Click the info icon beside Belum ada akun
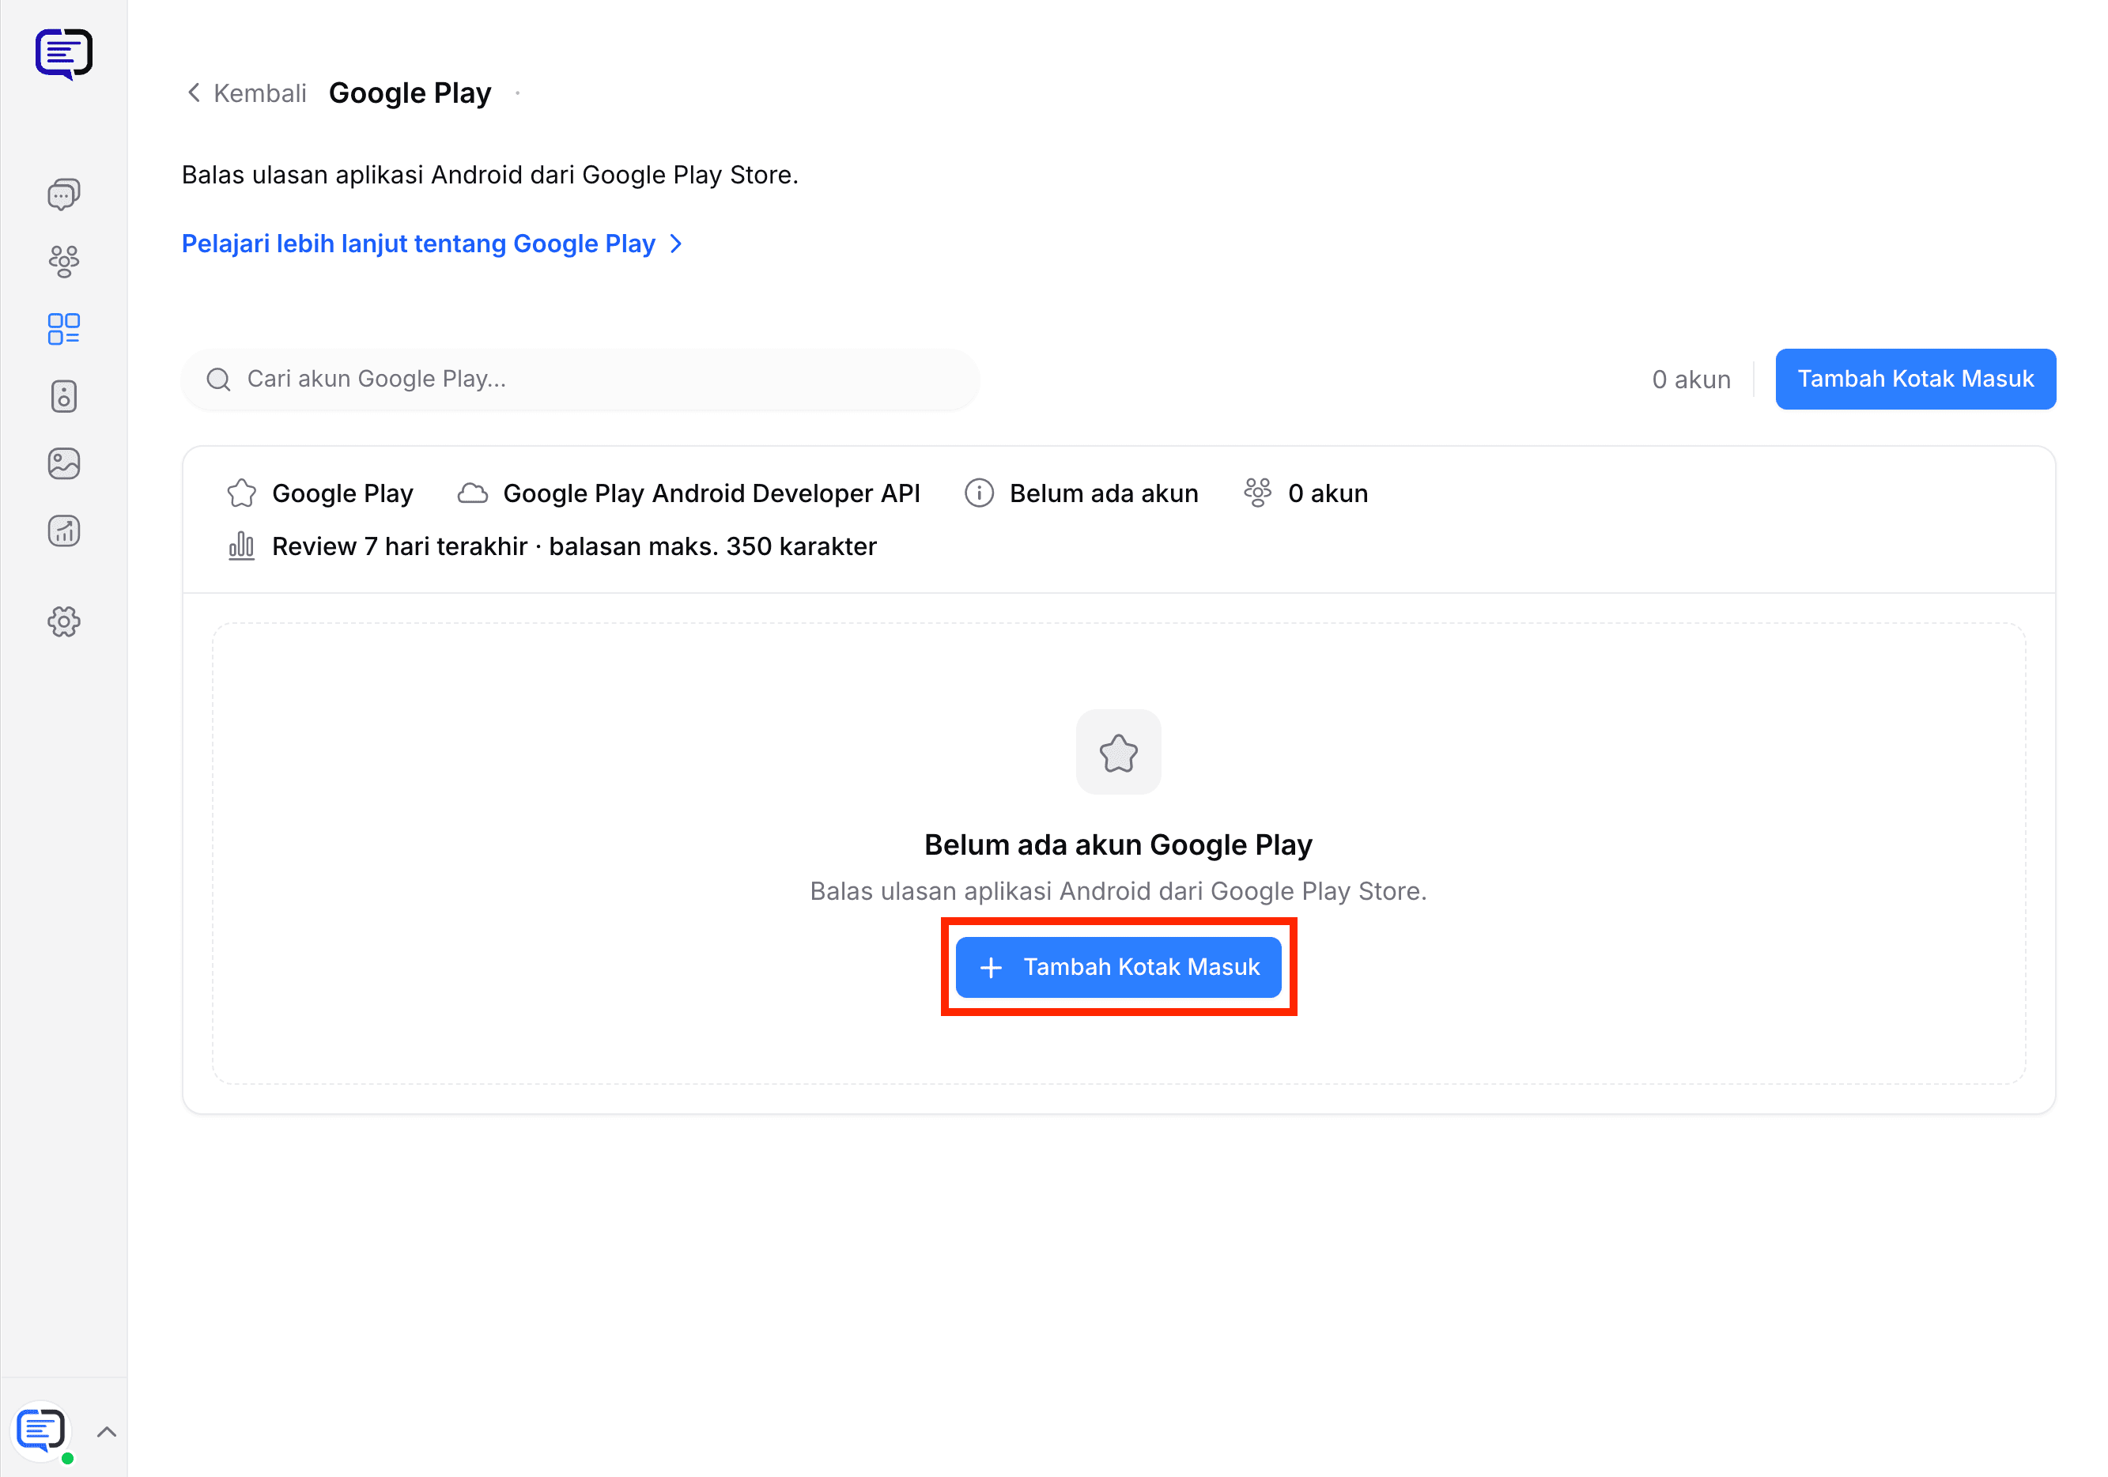This screenshot has width=2108, height=1477. tap(980, 493)
